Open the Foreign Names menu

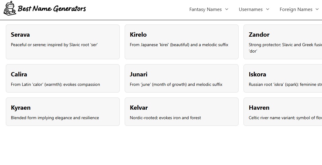tap(296, 9)
